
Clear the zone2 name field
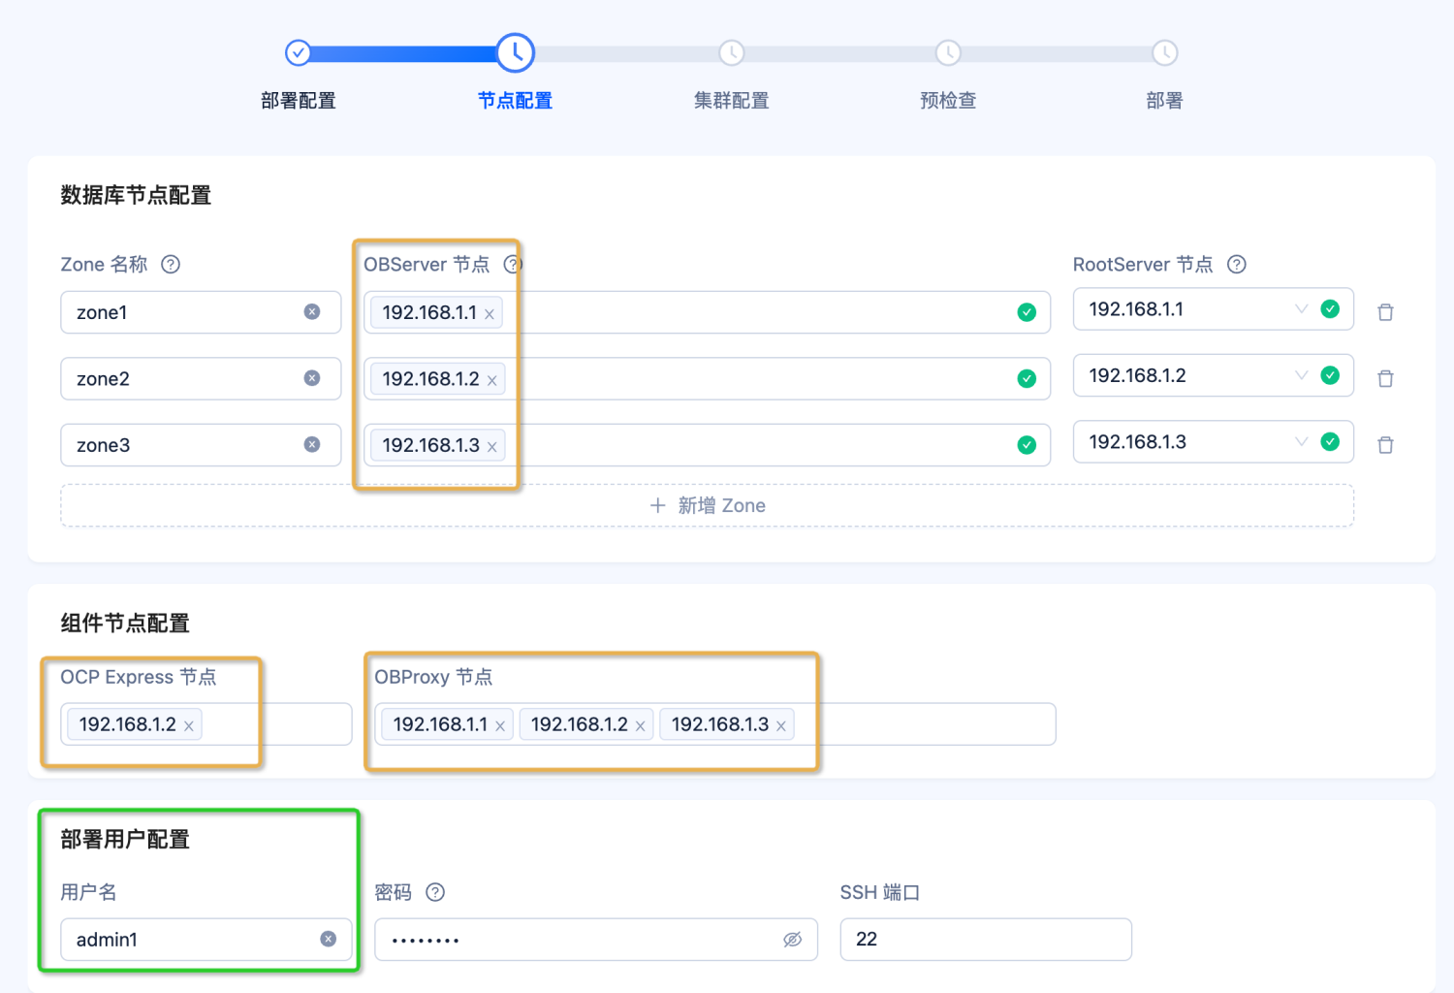click(312, 378)
